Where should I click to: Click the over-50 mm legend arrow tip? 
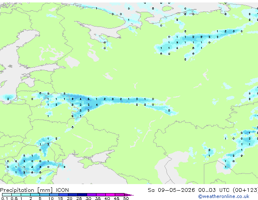pos(129,195)
